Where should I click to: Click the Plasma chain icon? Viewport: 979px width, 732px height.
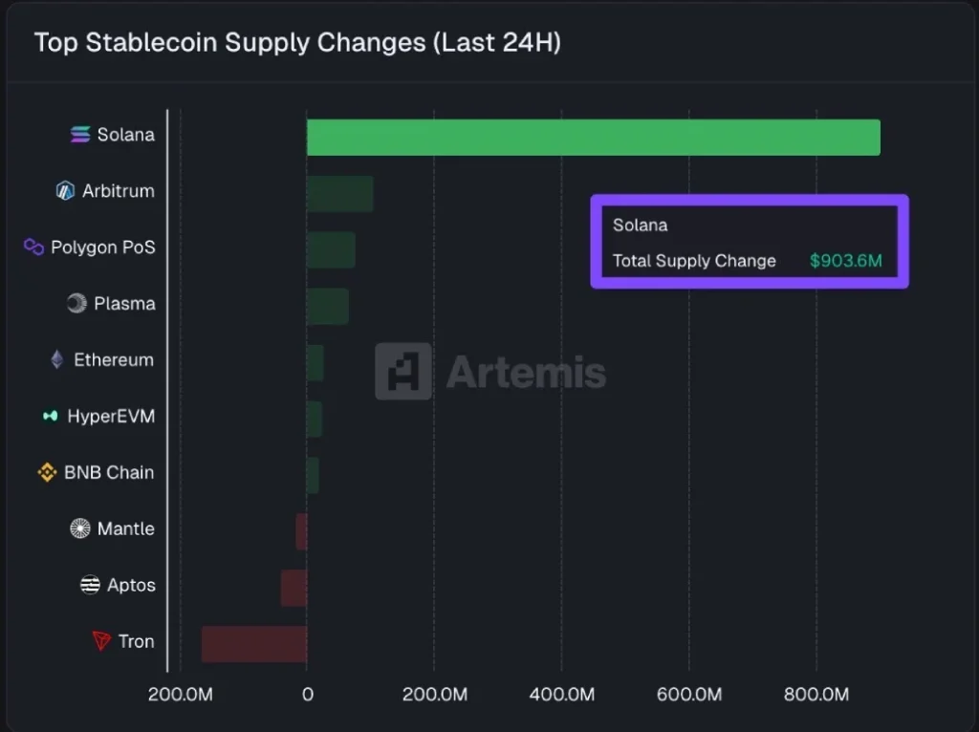(x=76, y=304)
